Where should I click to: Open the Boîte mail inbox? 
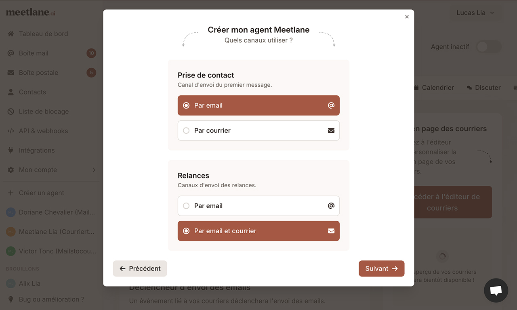coord(32,53)
